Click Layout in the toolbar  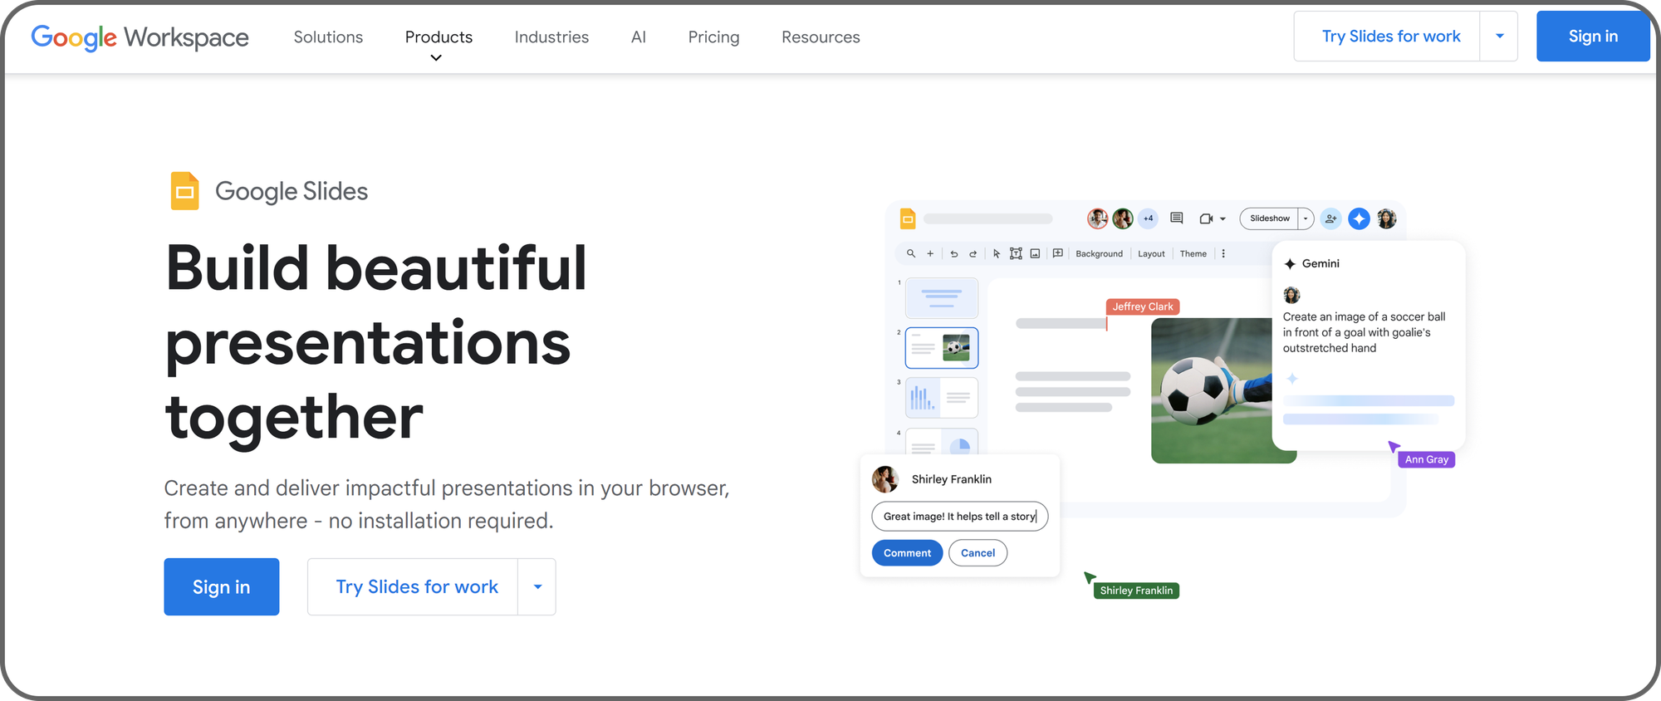(x=1151, y=254)
